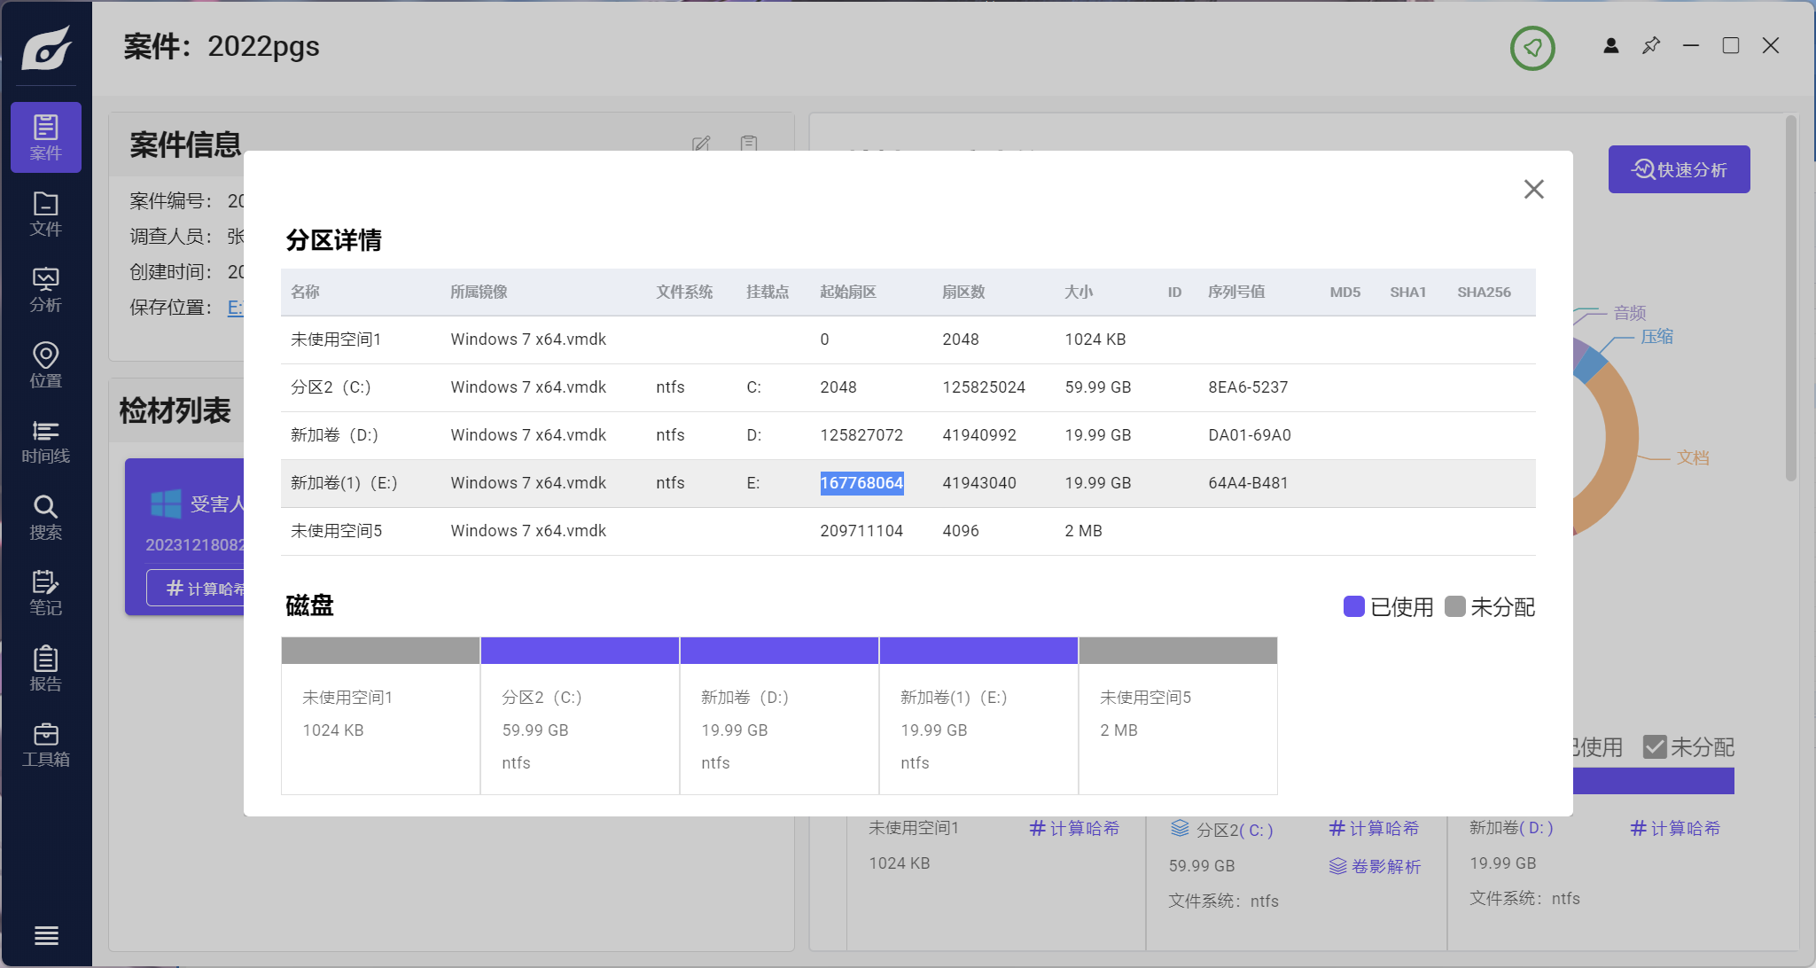Toggle the 未分配 checkbox in background panel
This screenshot has width=1816, height=968.
tap(1655, 747)
